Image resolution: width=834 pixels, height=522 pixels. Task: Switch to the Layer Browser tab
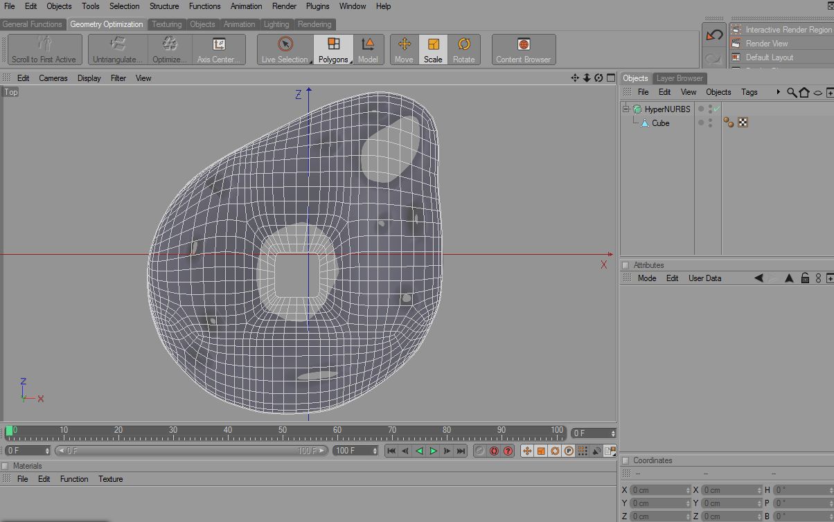pos(679,78)
